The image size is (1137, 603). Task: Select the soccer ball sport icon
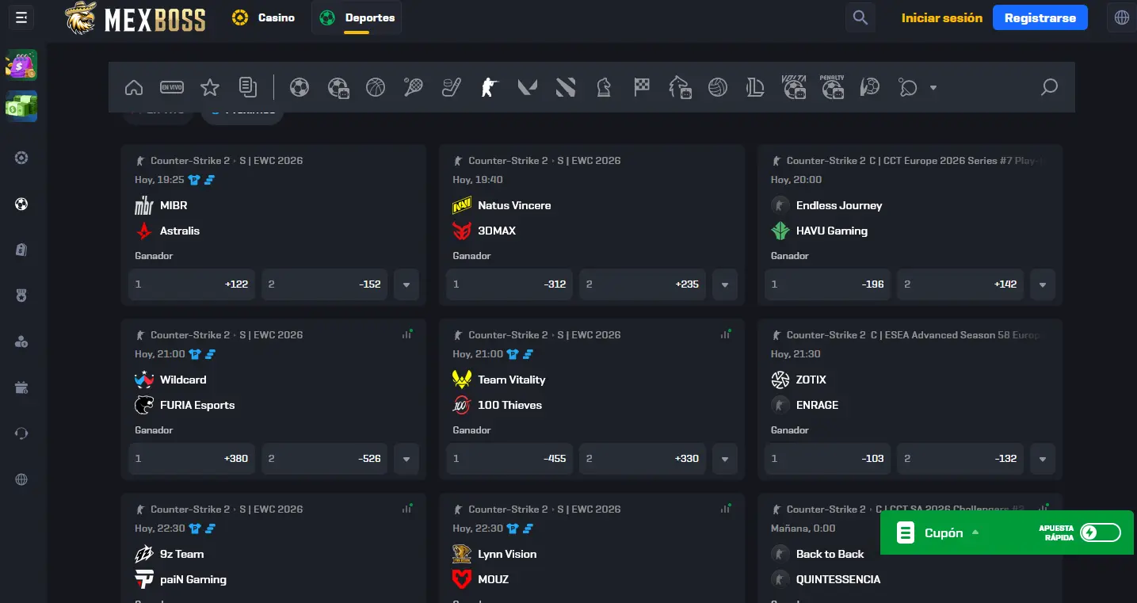tap(300, 87)
